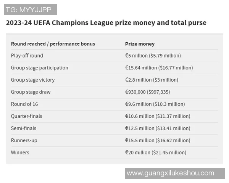
Task: Click the Quarter-finals row label
Action: [x=27, y=116]
